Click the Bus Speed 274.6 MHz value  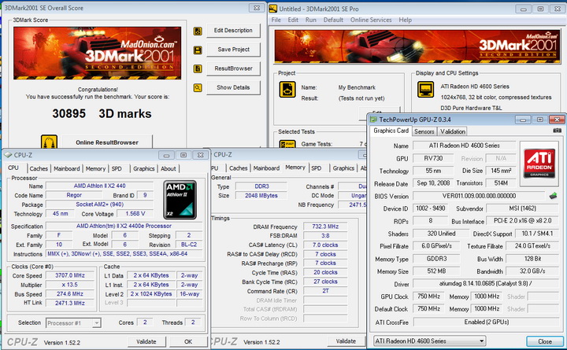pyautogui.click(x=70, y=294)
